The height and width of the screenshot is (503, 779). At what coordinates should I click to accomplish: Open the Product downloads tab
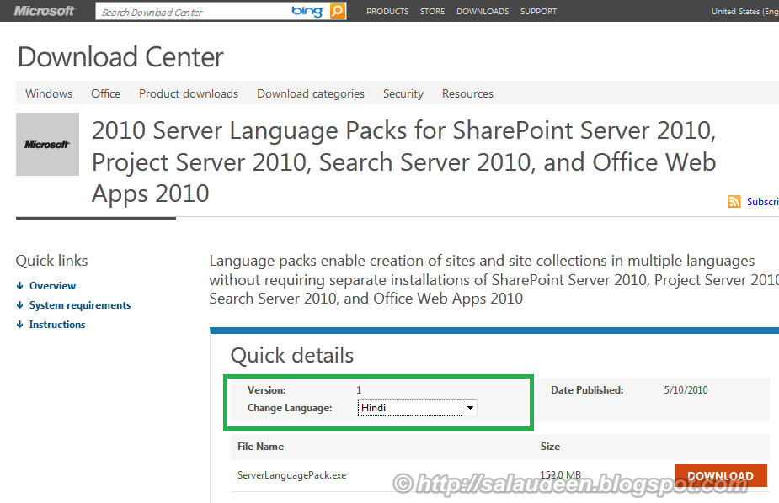[x=189, y=93]
